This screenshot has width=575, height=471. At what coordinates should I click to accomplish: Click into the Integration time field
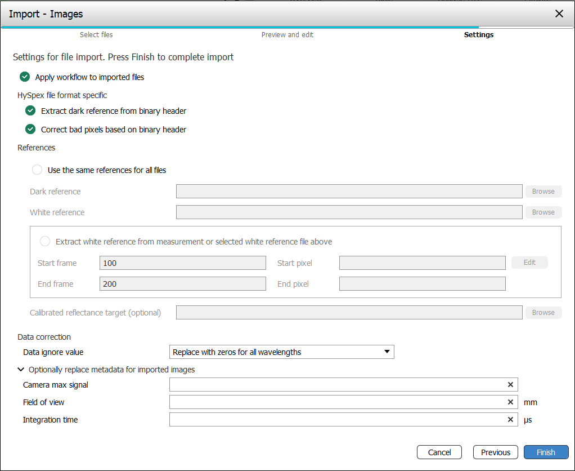click(x=336, y=420)
